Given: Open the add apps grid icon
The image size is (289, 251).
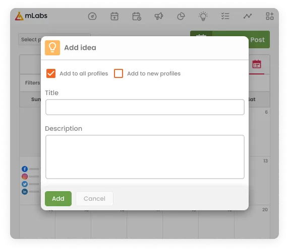Looking at the screenshot, I should (x=270, y=16).
